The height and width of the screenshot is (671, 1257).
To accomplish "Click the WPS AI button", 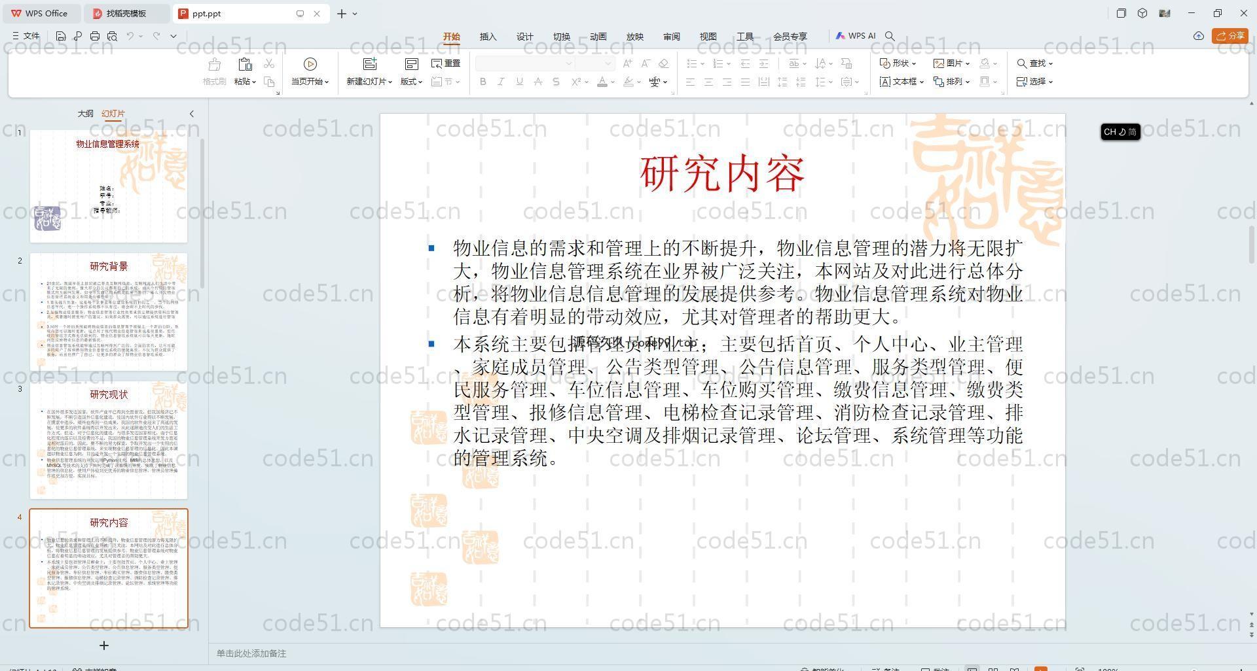I will [856, 36].
